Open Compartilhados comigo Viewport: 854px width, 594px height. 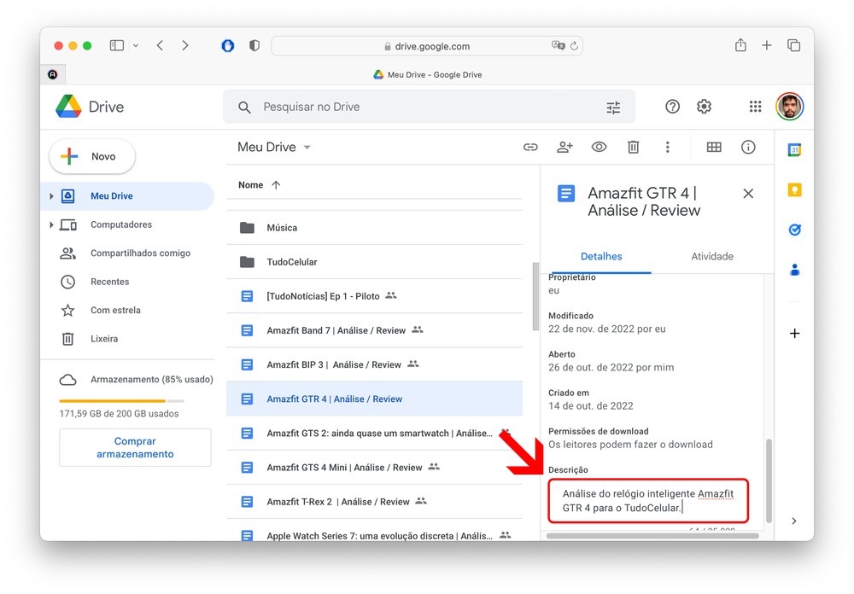(x=141, y=253)
